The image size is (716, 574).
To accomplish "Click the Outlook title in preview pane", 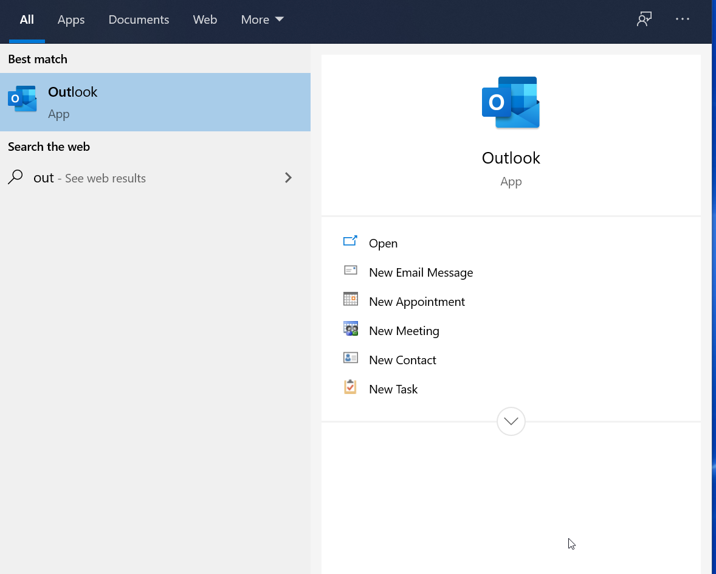I will 511,158.
